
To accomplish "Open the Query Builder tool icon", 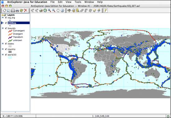I will pyautogui.click(x=73, y=11).
